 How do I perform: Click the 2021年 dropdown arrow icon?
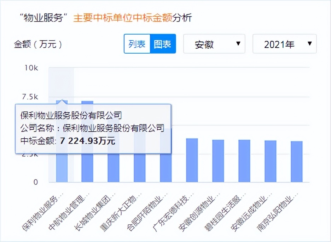(x=309, y=43)
